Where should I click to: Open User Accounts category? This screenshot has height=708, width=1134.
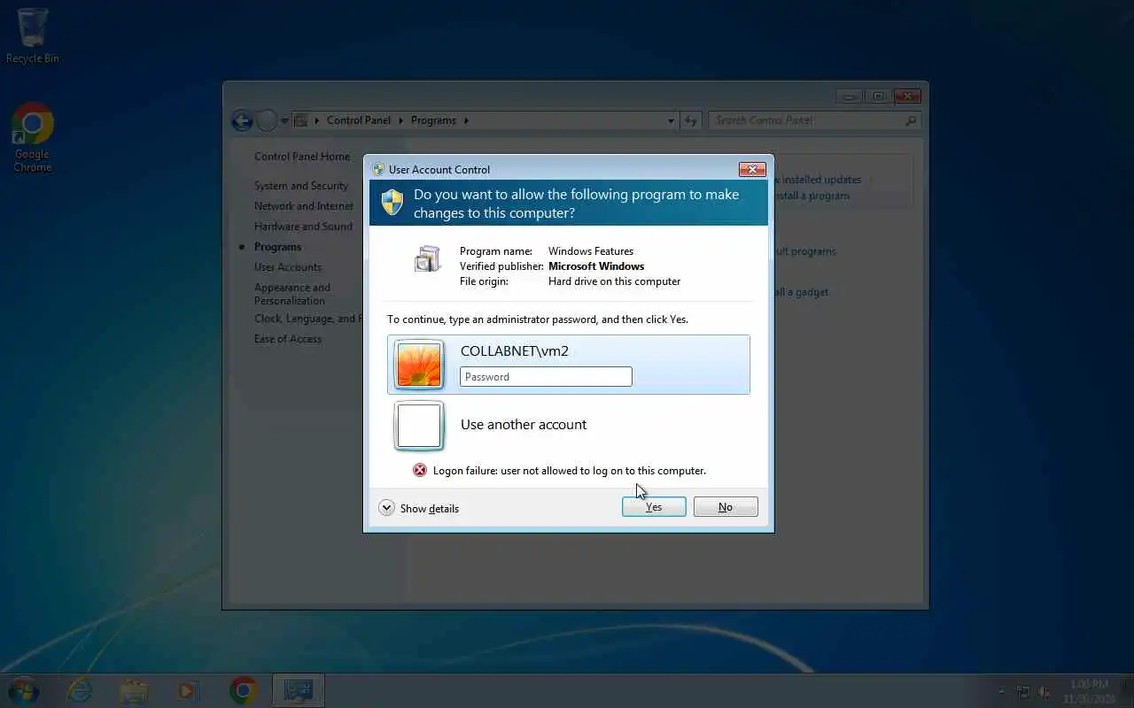[x=288, y=267]
